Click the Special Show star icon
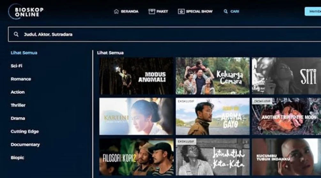 181,11
